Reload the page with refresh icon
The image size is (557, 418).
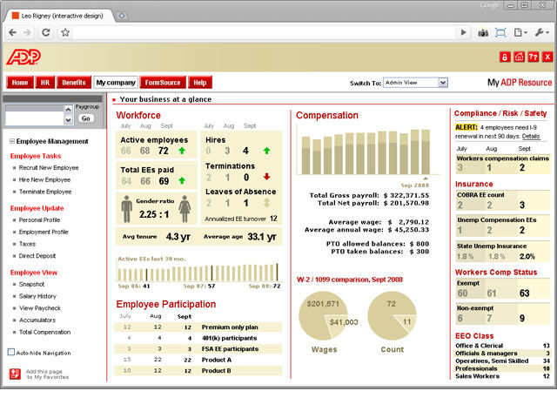(46, 33)
